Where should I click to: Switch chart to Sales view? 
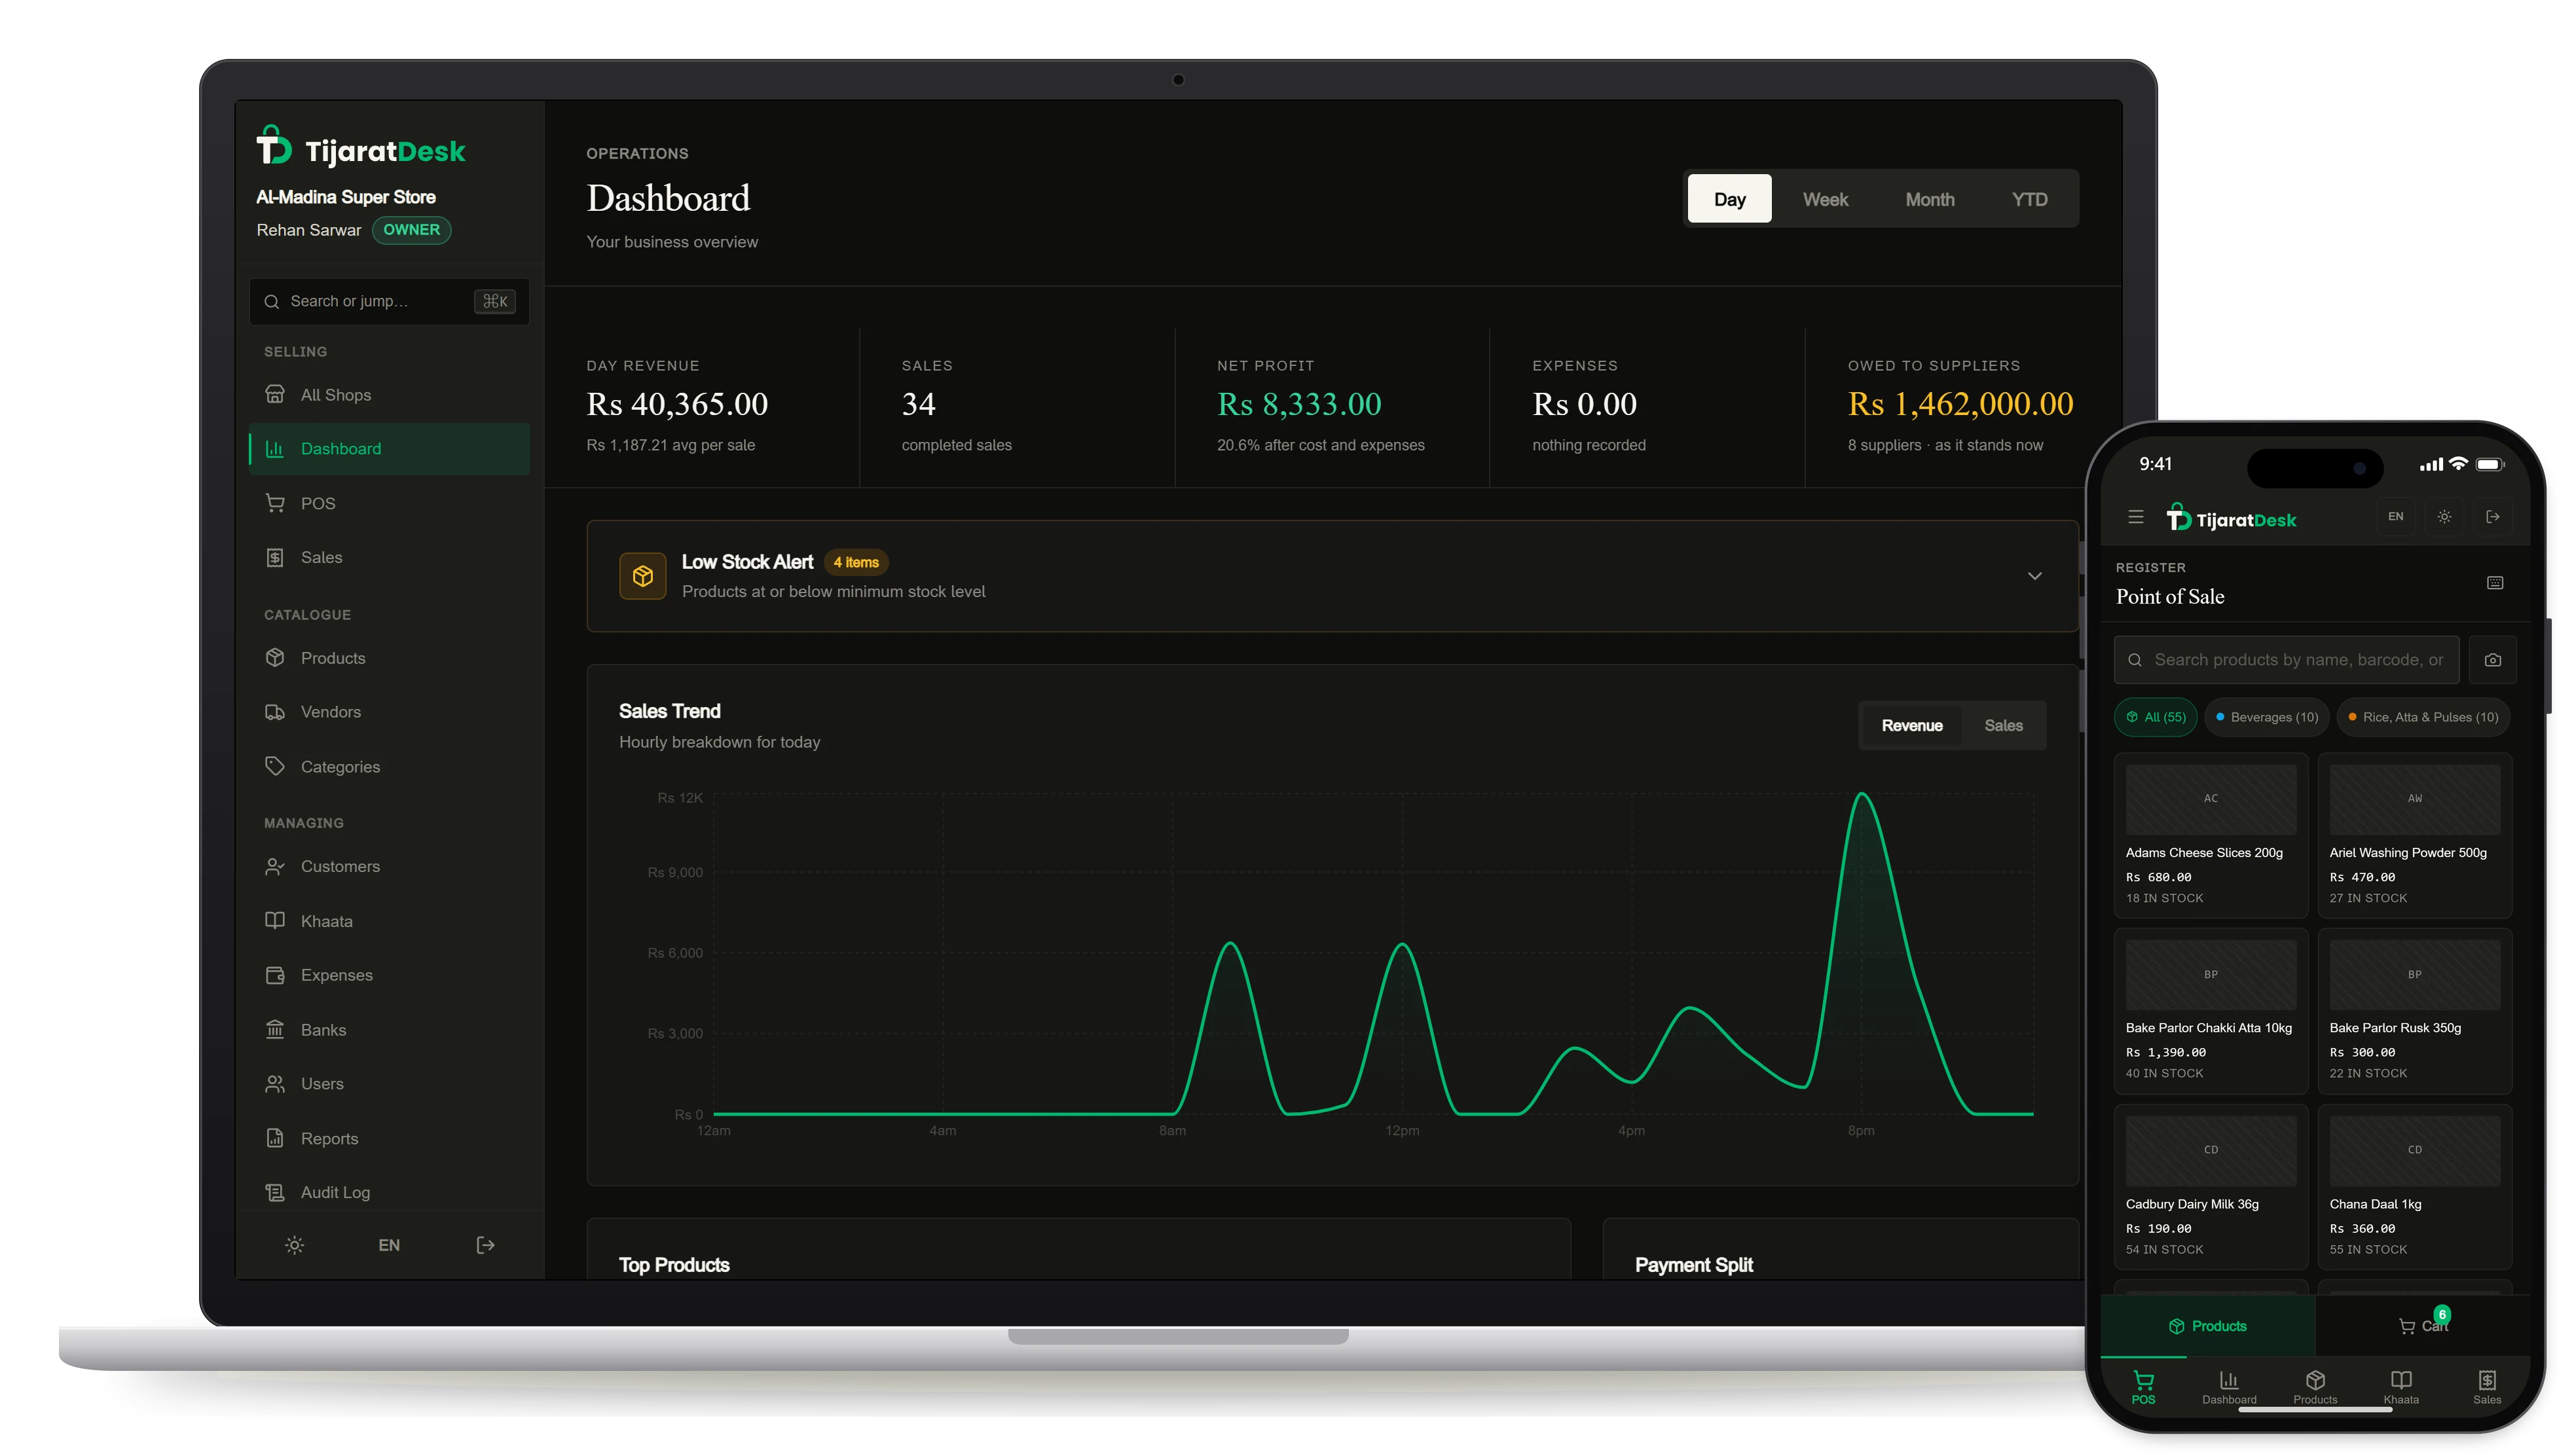[2003, 726]
